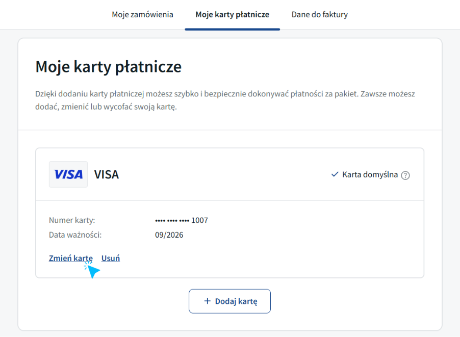This screenshot has height=337, width=460.
Task: Click the blue cursor arrow graphic
Action: [x=92, y=270]
